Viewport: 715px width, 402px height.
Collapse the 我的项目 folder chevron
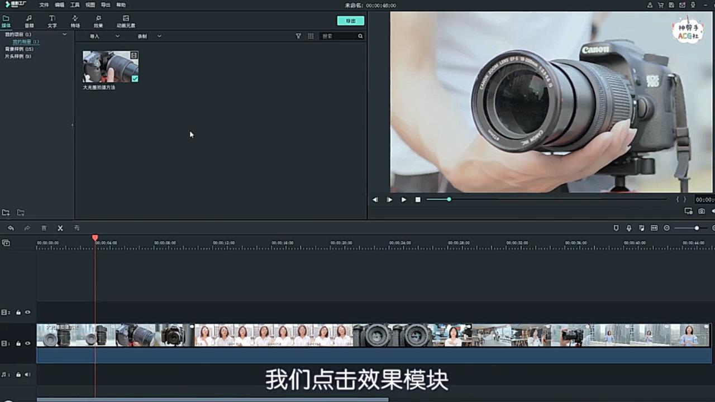[x=64, y=35]
